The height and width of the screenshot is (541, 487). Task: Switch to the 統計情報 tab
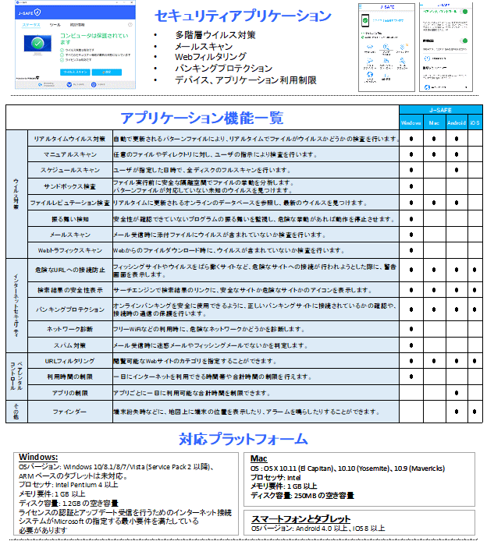77,25
